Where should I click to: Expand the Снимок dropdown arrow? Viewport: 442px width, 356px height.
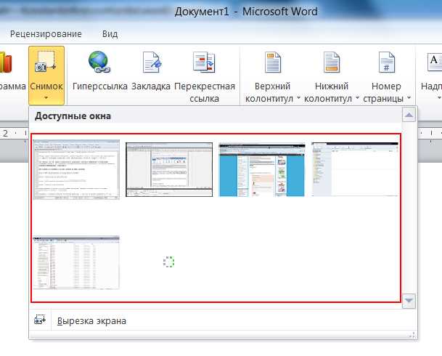point(46,98)
